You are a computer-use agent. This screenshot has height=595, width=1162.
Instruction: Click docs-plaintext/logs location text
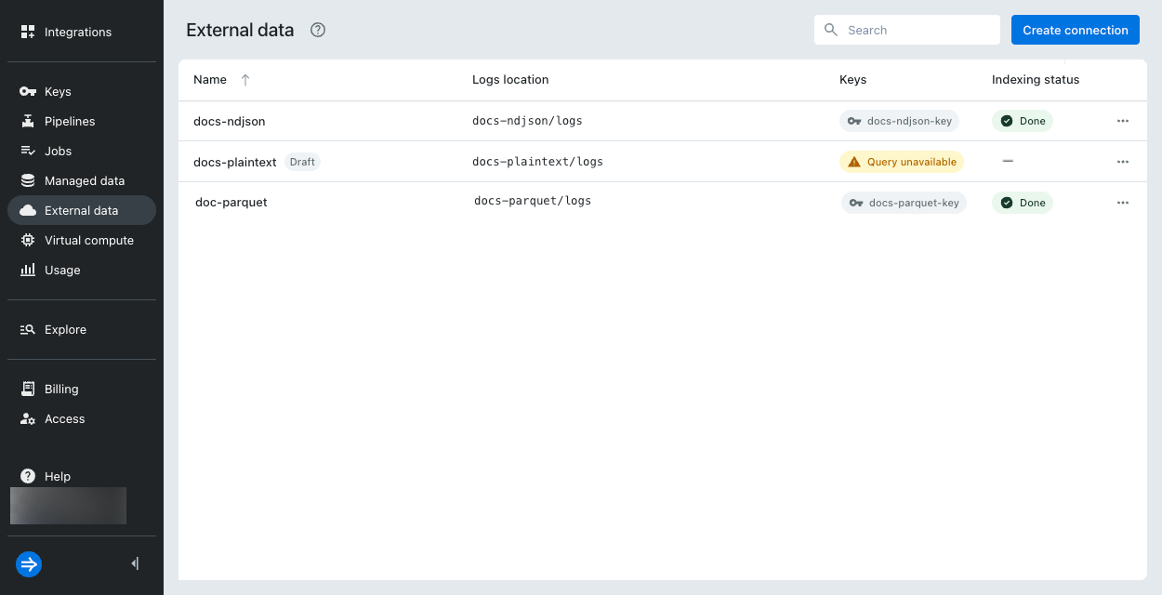(x=537, y=162)
